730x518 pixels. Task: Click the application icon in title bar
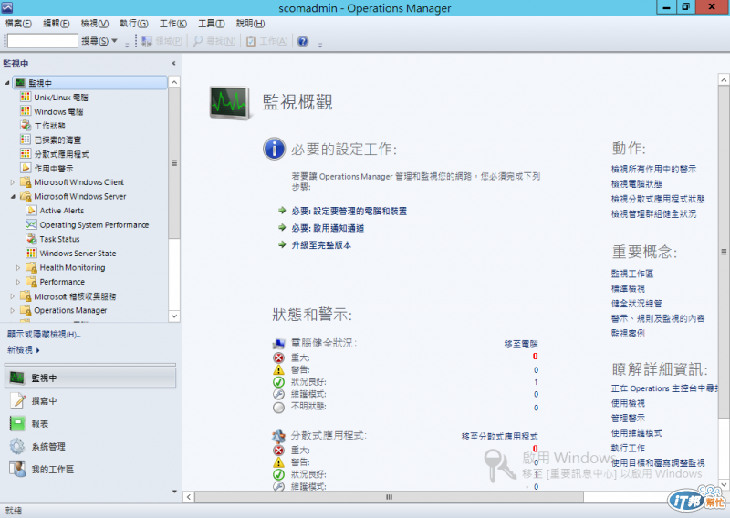click(7, 7)
